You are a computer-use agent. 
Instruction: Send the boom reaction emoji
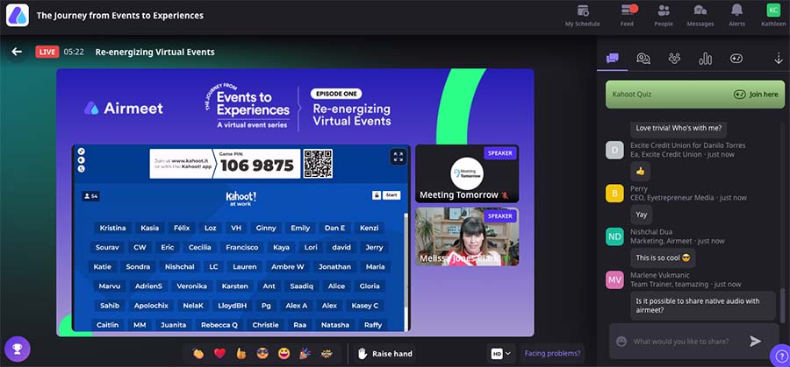pos(327,354)
